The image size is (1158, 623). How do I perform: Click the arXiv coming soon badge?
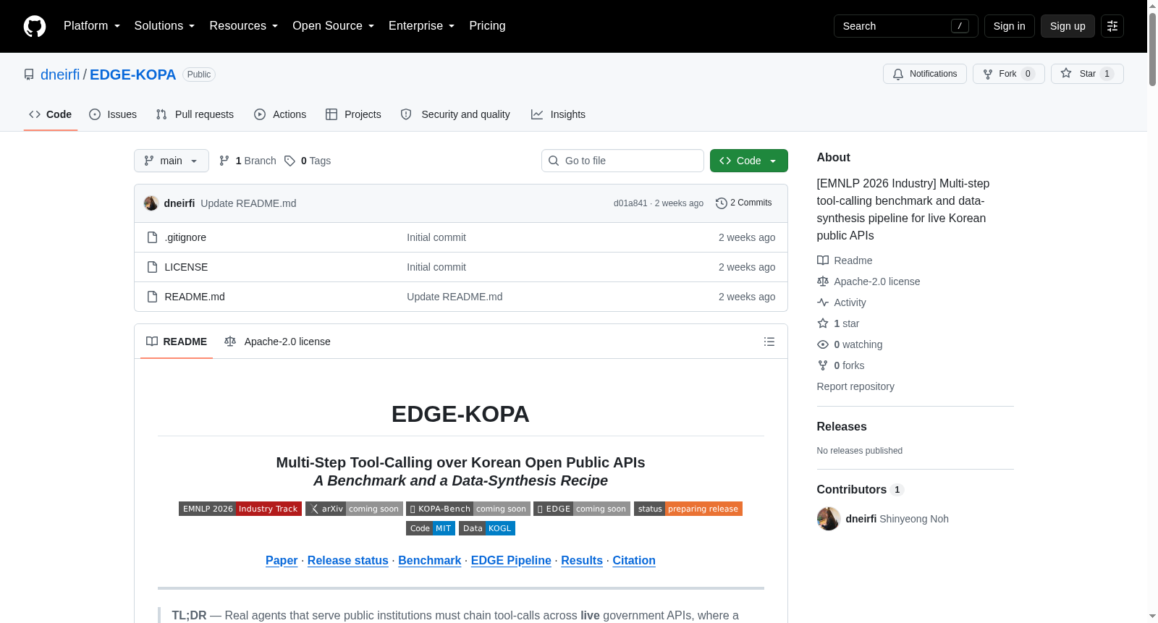(x=354, y=509)
